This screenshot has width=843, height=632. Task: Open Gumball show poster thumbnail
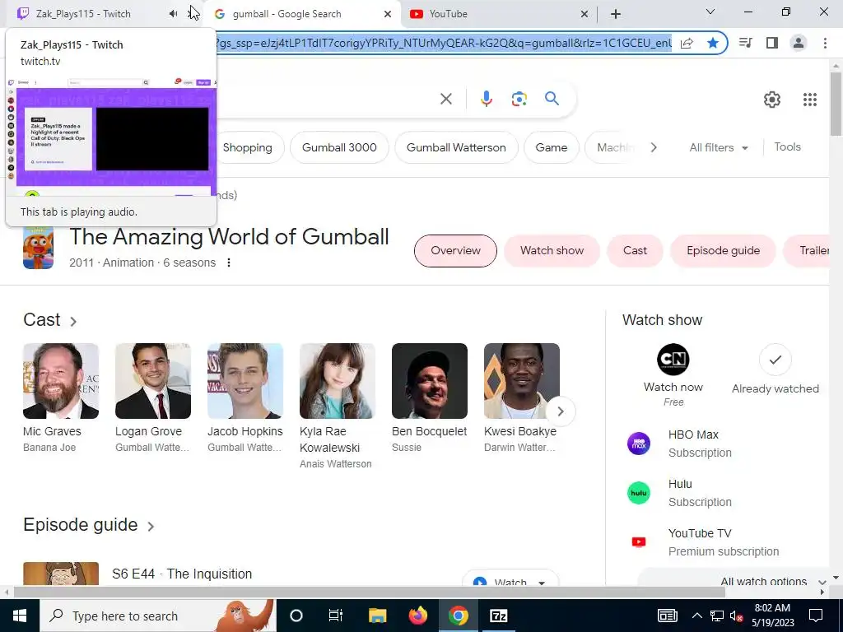click(x=38, y=248)
